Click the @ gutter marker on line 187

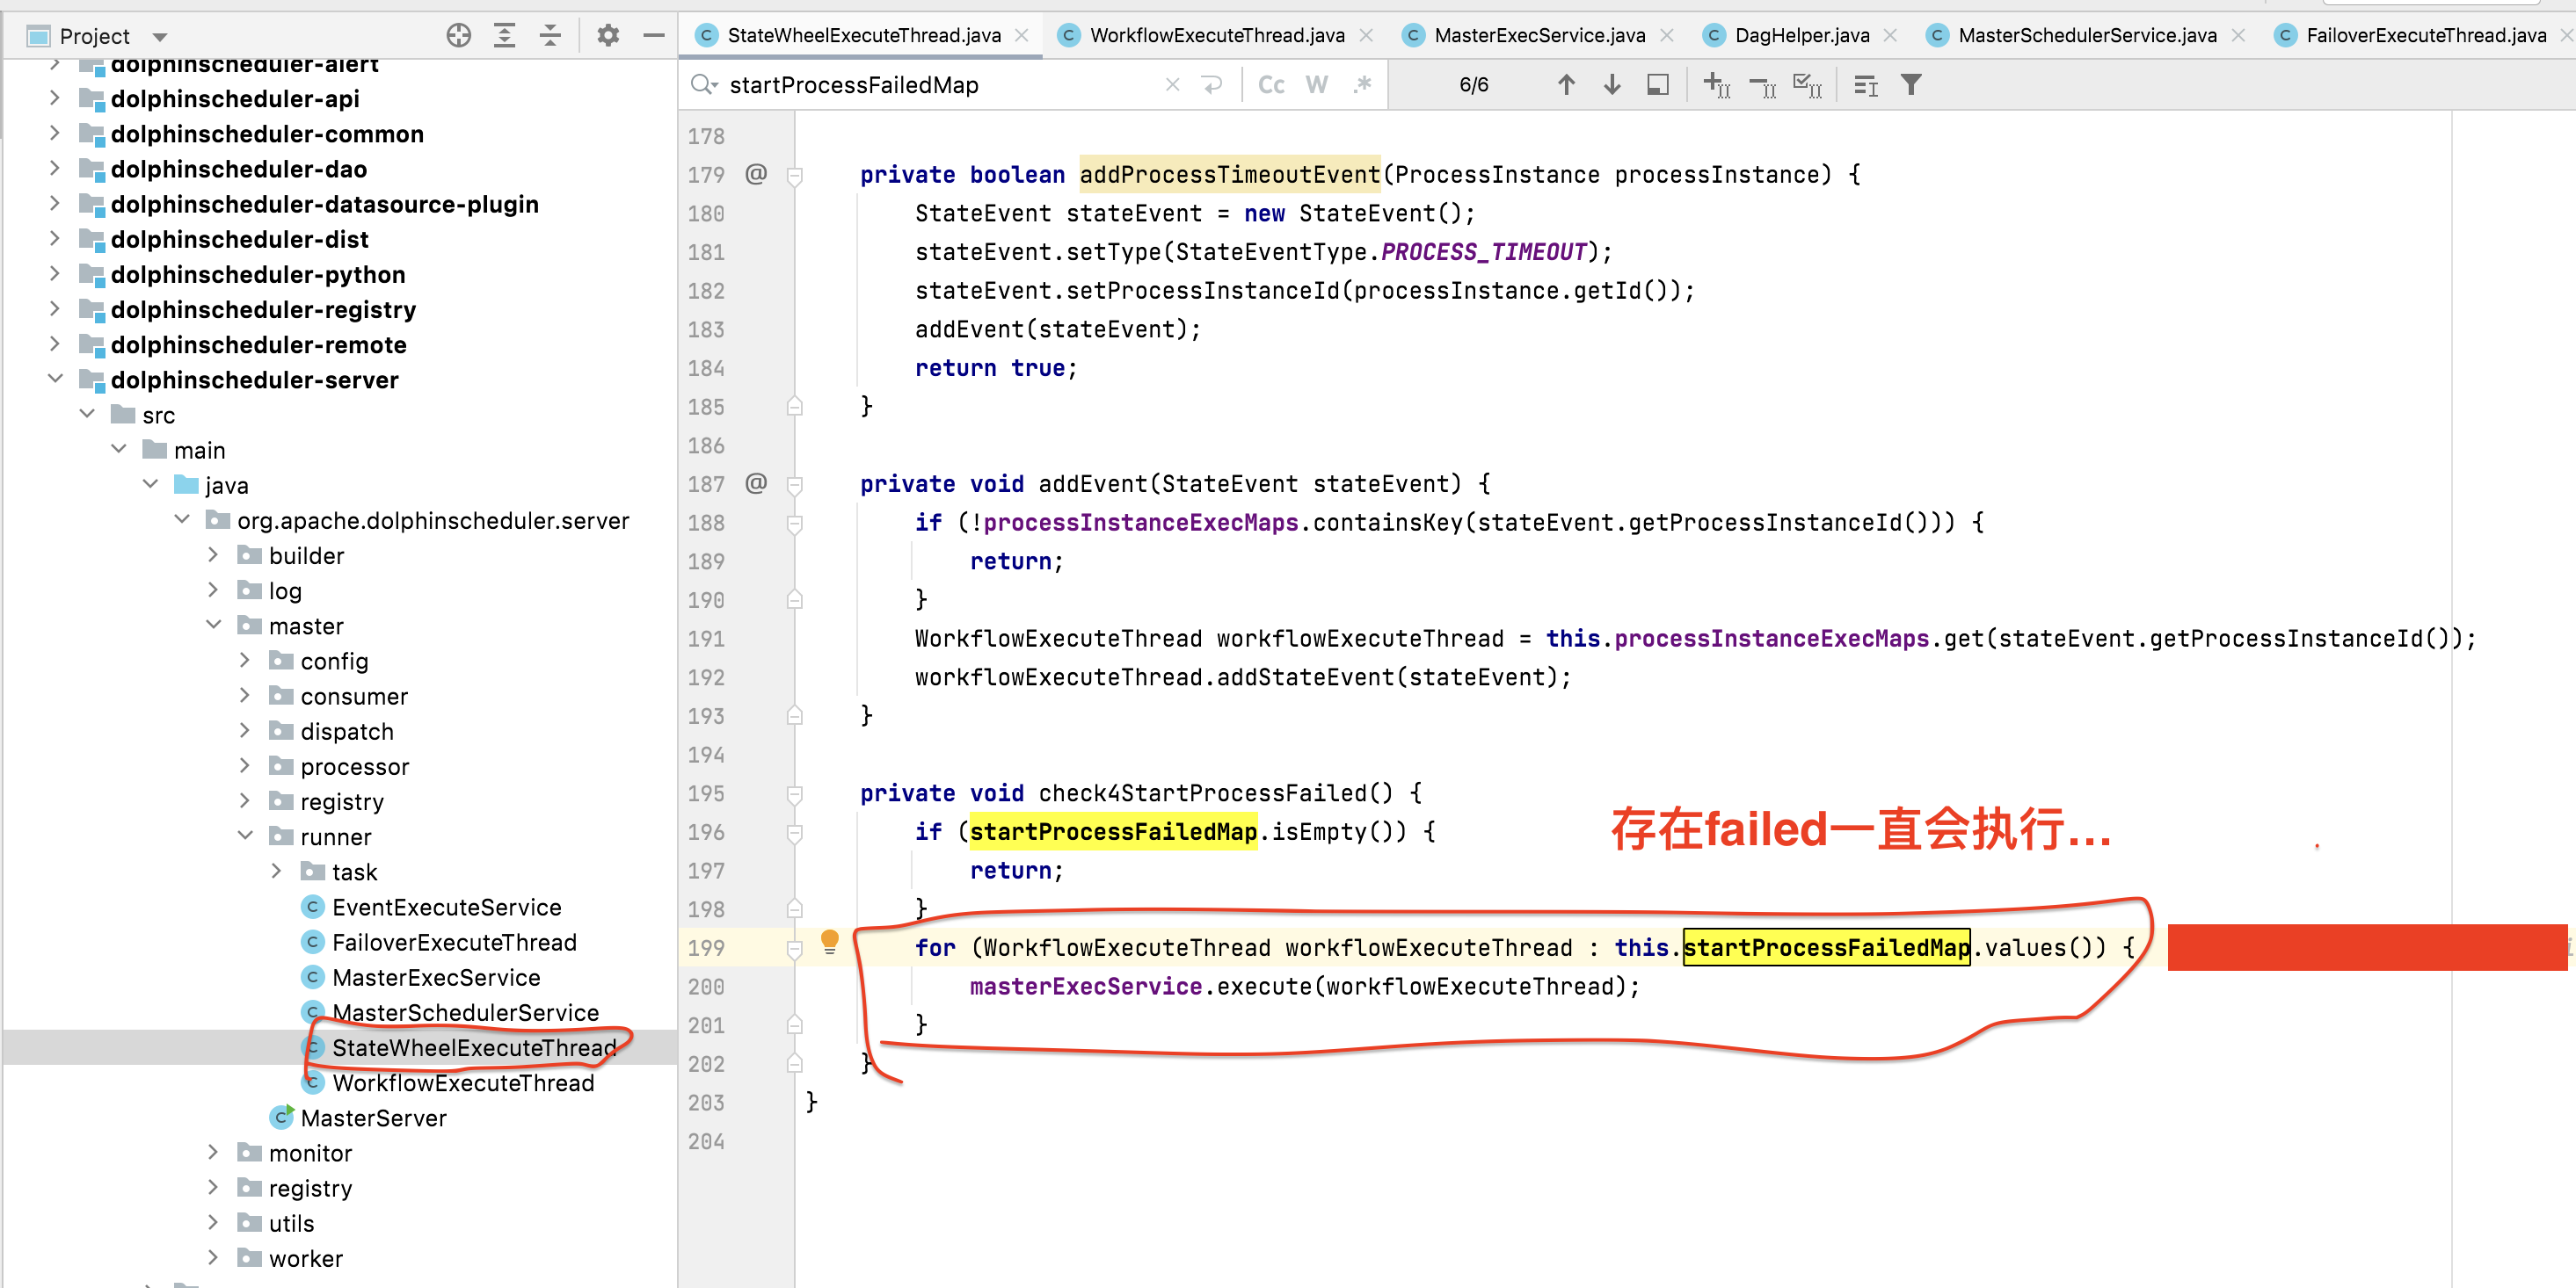click(x=756, y=483)
